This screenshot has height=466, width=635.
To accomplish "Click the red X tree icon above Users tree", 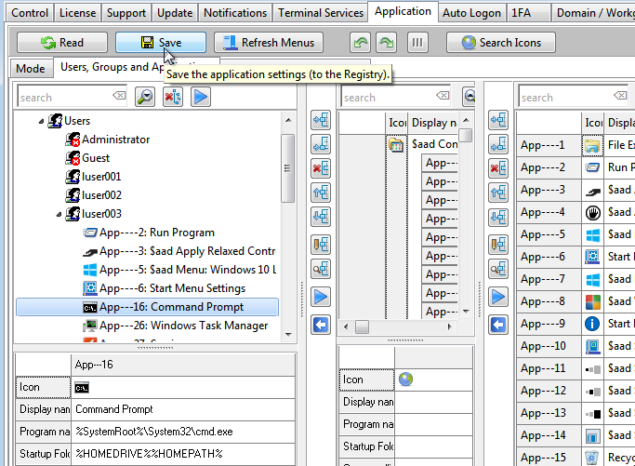I will 173,97.
